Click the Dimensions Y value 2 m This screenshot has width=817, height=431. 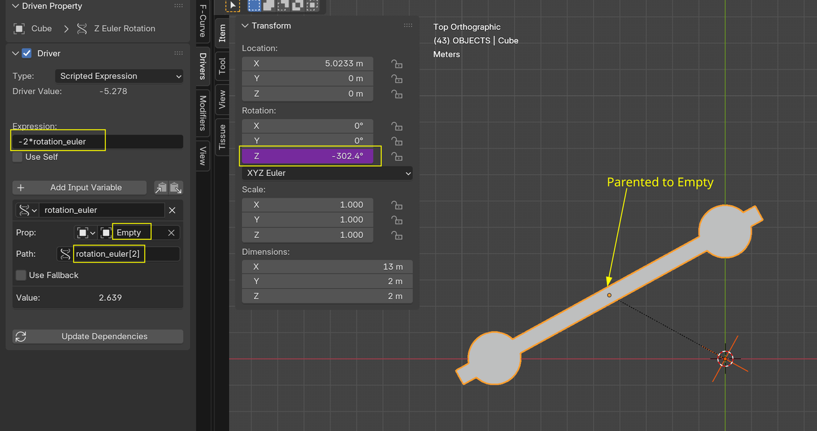pos(327,281)
